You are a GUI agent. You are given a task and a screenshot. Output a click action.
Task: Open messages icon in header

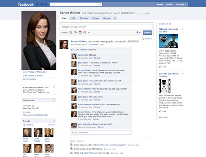42,5
